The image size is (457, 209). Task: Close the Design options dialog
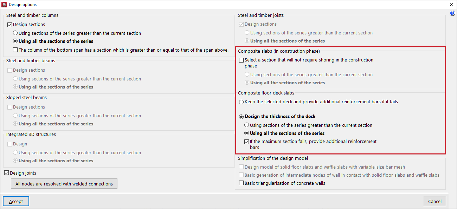point(451,5)
